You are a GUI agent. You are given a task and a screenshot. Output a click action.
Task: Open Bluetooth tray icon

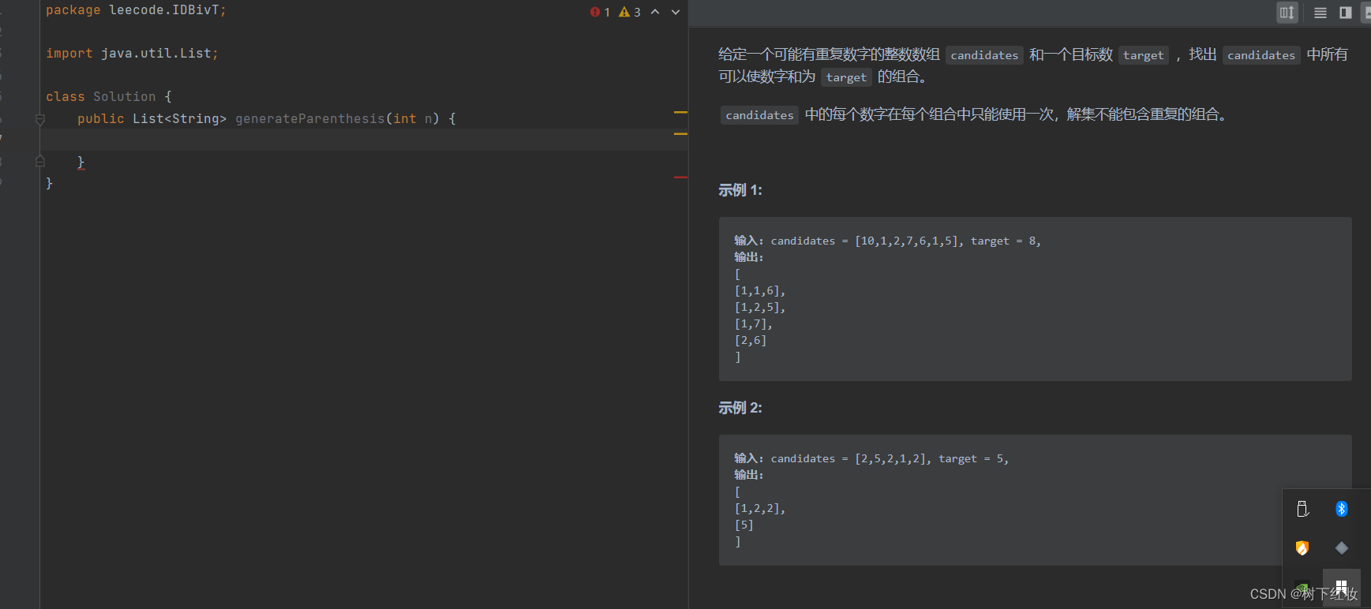[x=1342, y=509]
